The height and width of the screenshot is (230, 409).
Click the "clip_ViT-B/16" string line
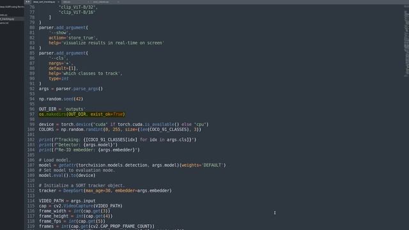[77, 12]
